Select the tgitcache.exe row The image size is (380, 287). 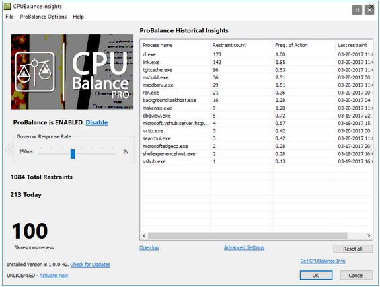pyautogui.click(x=256, y=70)
